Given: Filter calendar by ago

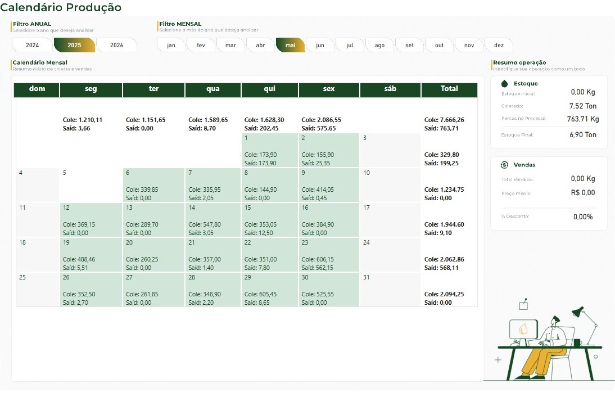Looking at the screenshot, I should point(379,45).
